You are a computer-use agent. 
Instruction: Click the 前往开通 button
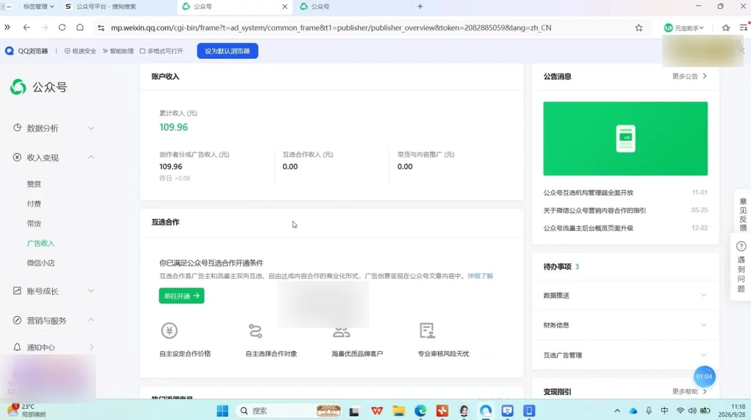click(x=181, y=296)
